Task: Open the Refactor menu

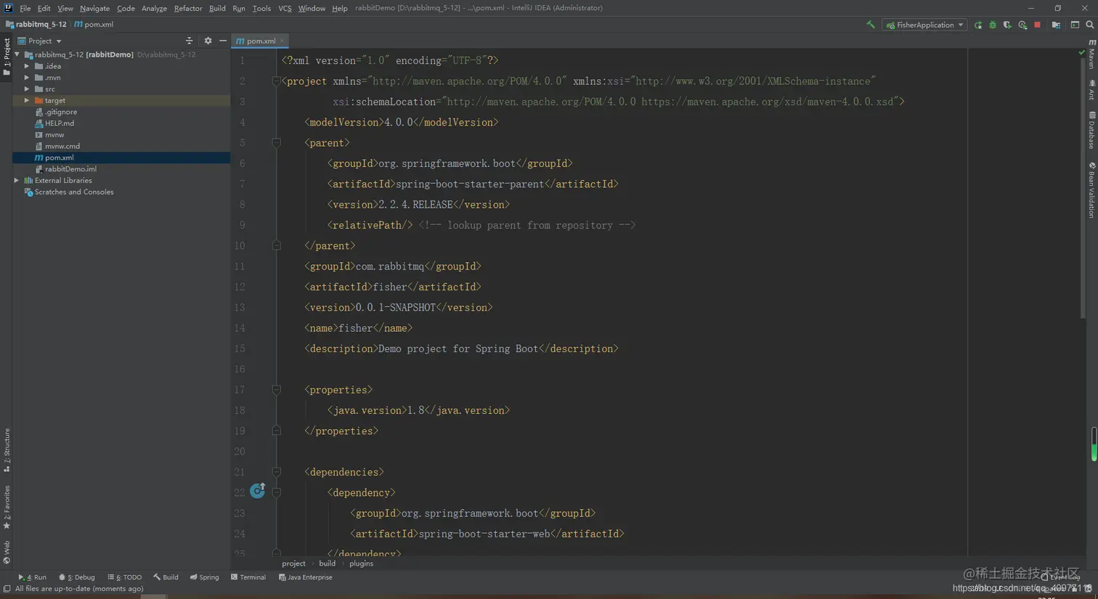Action: coord(188,8)
